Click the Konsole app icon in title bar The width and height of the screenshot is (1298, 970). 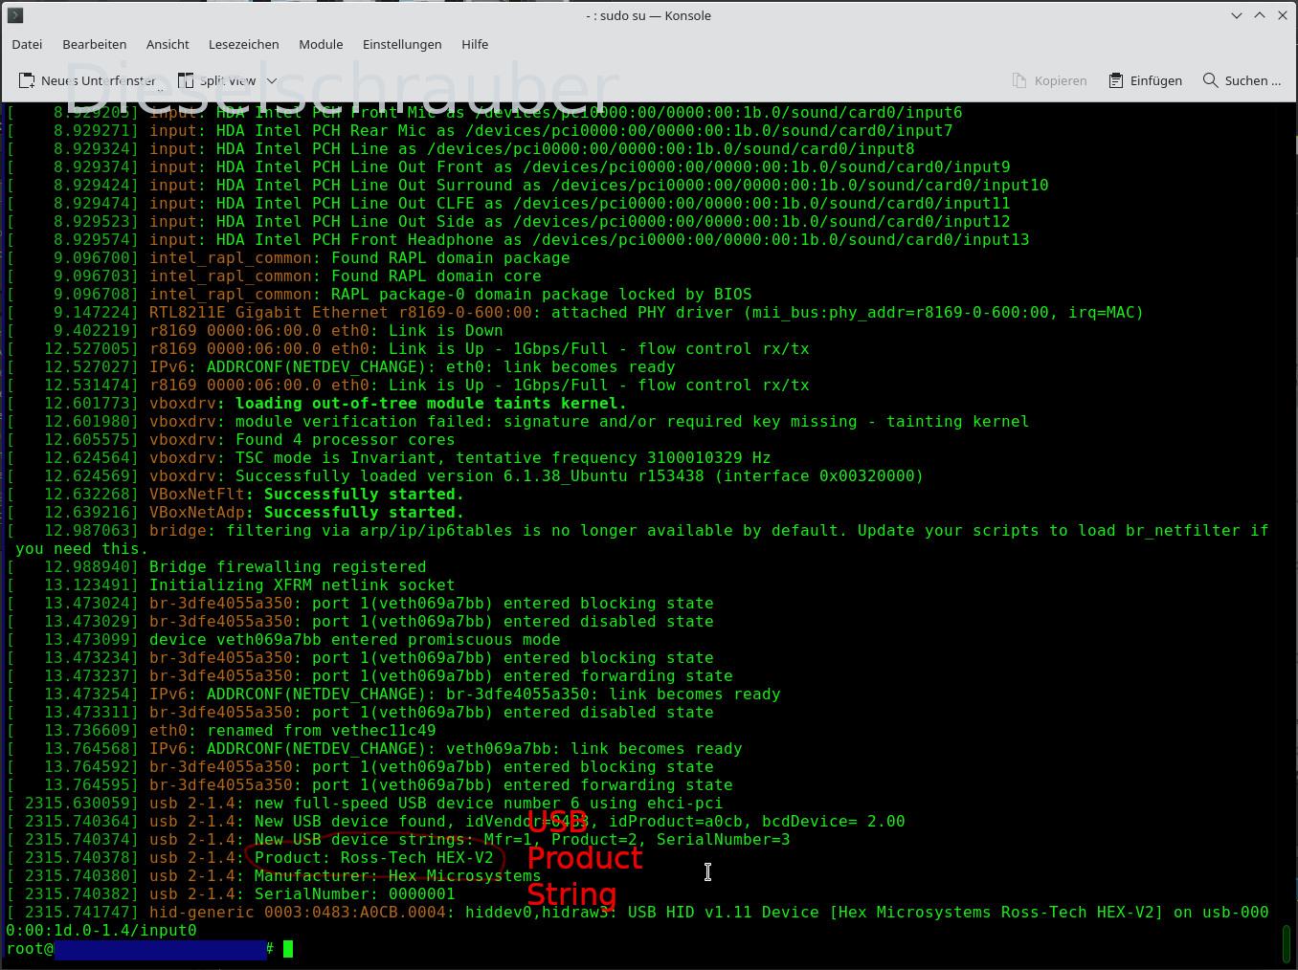pos(15,15)
